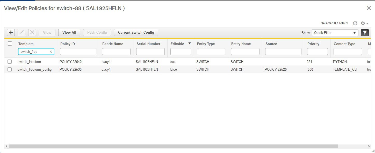Focus the Entity Name filter input
Screen dimensions: 375x153
245,52
